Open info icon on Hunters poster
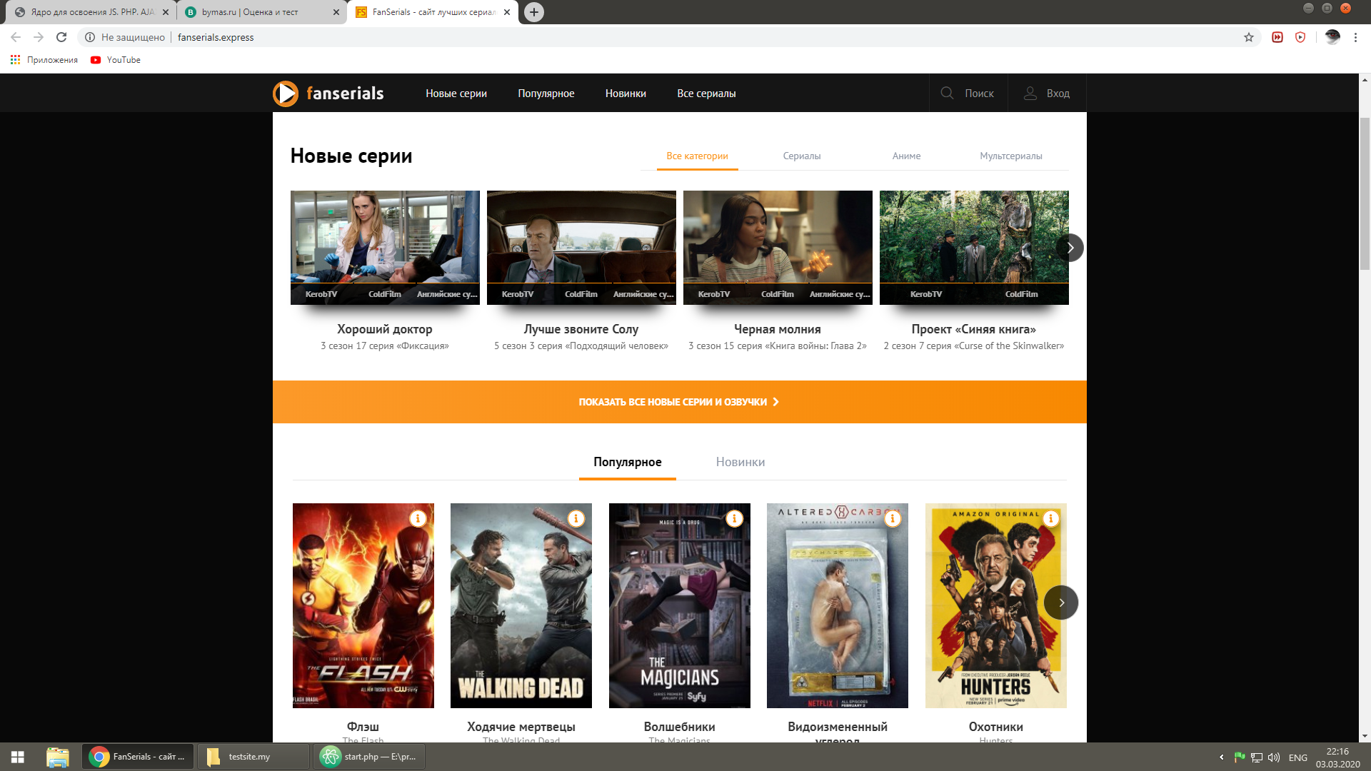Screen dimensions: 1371x771 pyautogui.click(x=1050, y=519)
